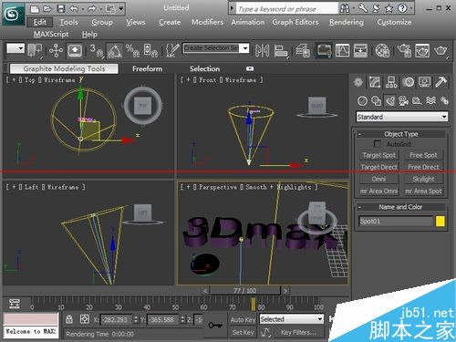Click the time slider showing 77 / 100
The height and width of the screenshot is (342, 456).
[245, 290]
